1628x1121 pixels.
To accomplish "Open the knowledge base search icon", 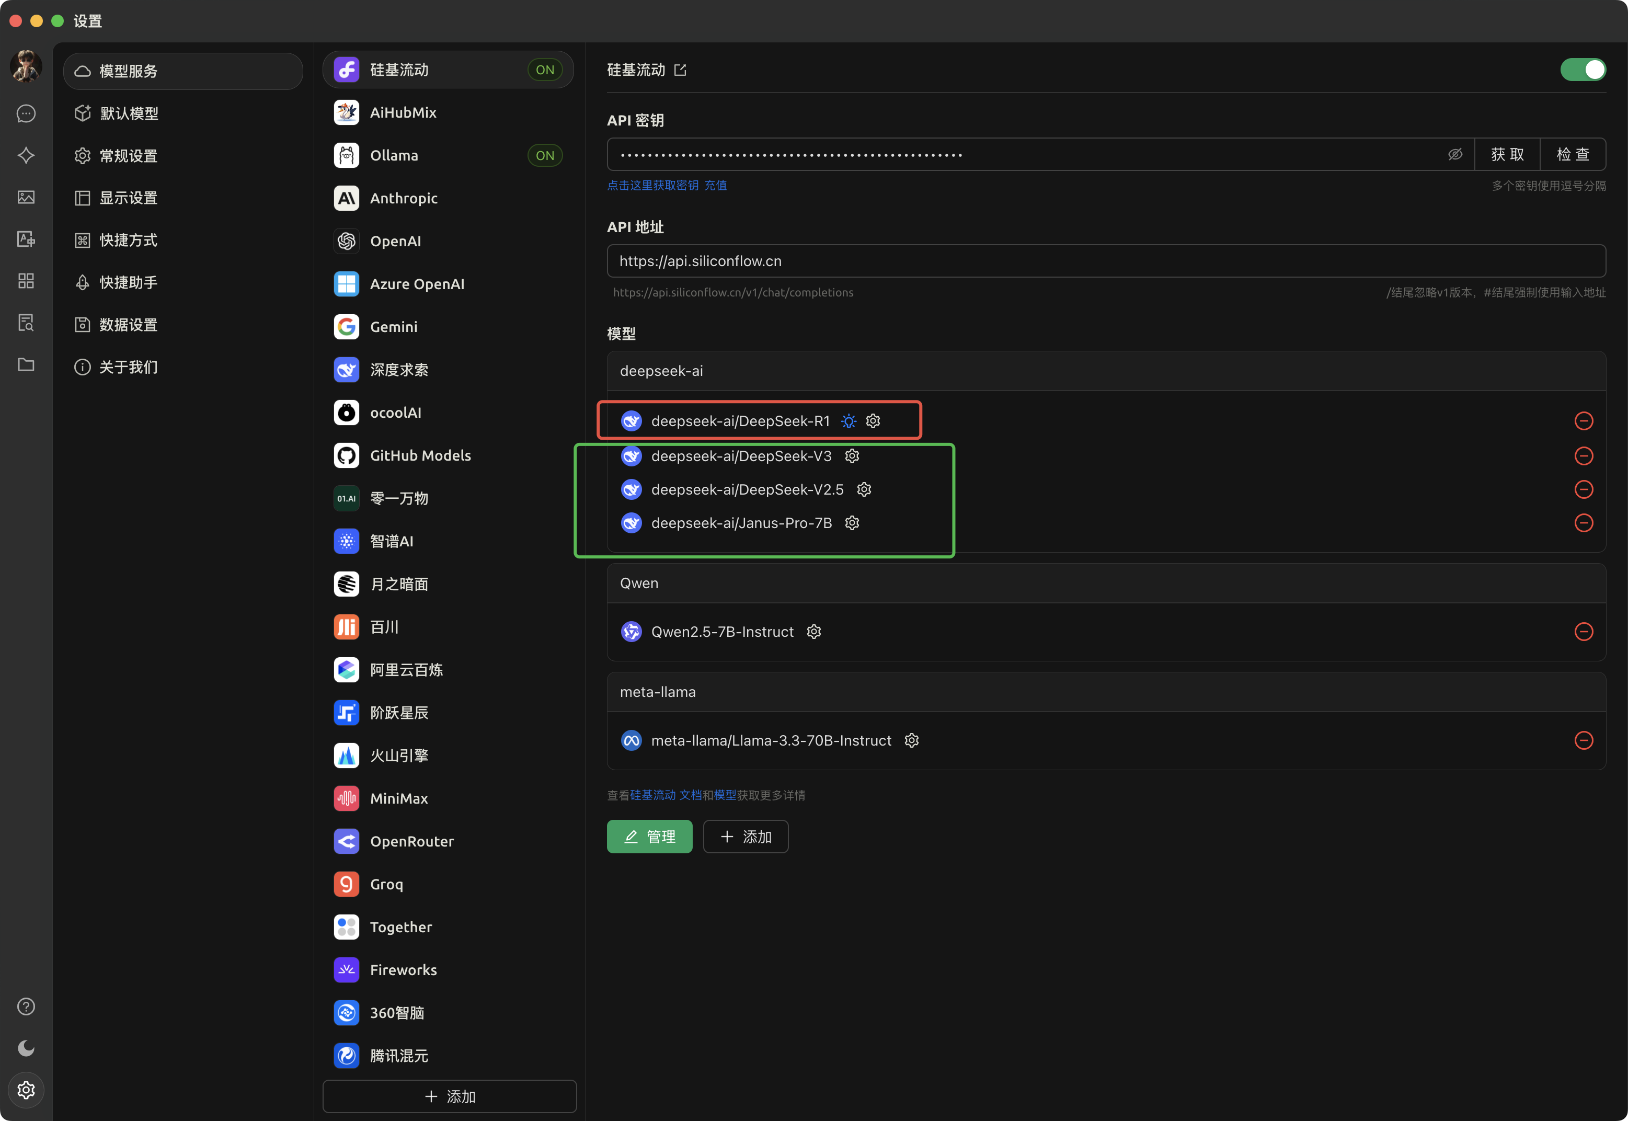I will (26, 323).
